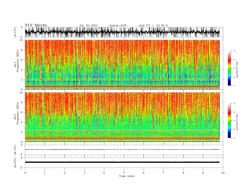Click the 'ch.1(V)' axis label
This screenshot has width=251, height=194.
click(x=15, y=32)
